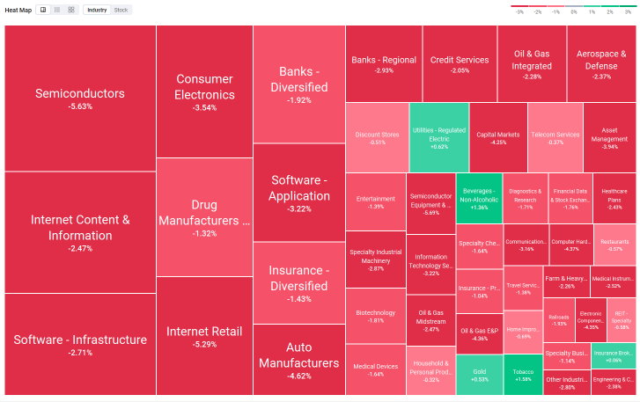Click the Banks - Diversified block
Image resolution: width=640 pixels, height=402 pixels.
[x=298, y=84]
